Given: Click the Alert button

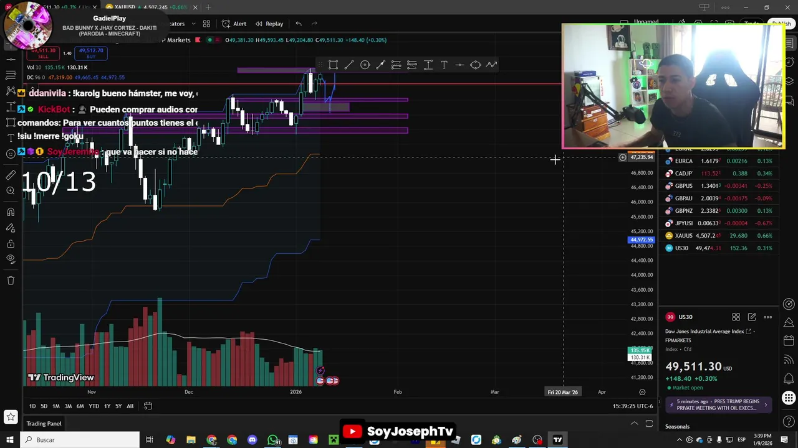Looking at the screenshot, I should (x=234, y=24).
